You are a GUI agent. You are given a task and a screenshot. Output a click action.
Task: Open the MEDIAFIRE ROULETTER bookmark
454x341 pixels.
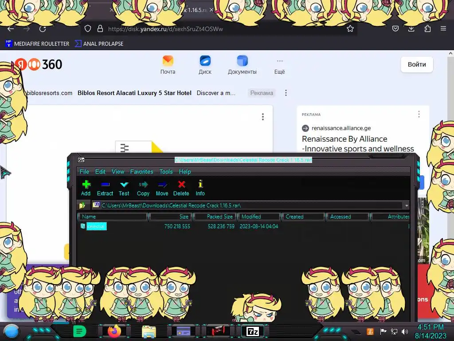tap(37, 44)
